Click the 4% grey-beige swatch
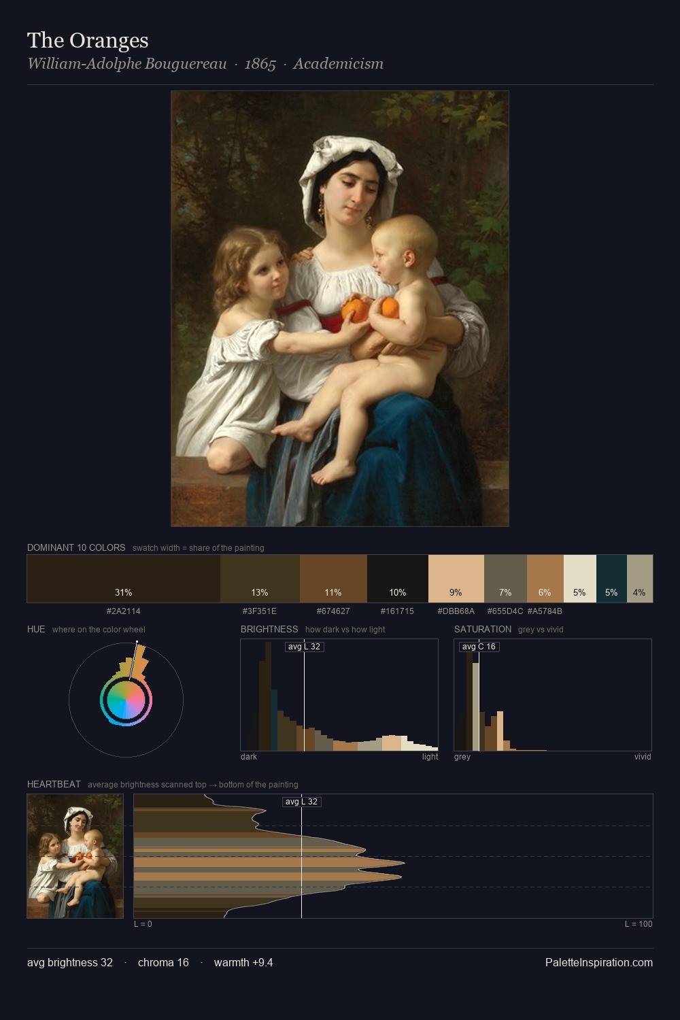The width and height of the screenshot is (680, 1020). pyautogui.click(x=640, y=579)
